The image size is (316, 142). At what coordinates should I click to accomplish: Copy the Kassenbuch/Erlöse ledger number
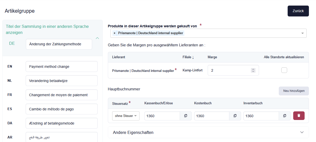click(186, 116)
